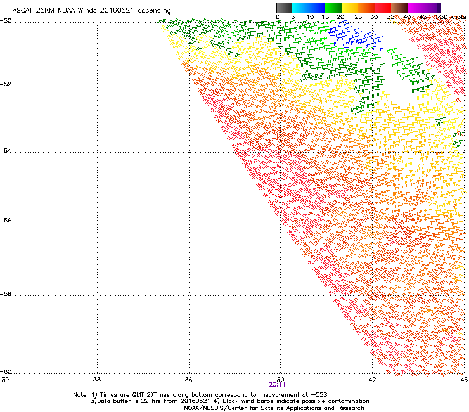Screen dimensions: 469x412
Task: Click the -56 latitude axis label
Action: point(6,221)
